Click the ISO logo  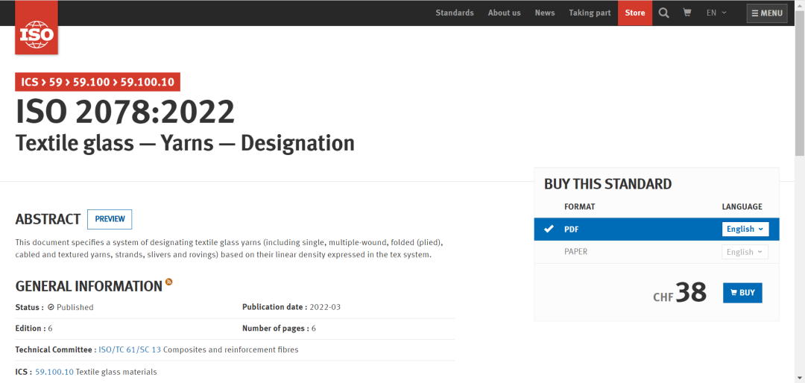pos(36,34)
